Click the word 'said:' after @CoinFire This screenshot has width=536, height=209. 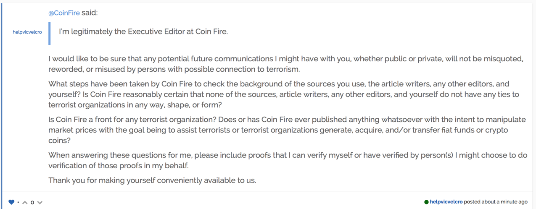pos(90,13)
